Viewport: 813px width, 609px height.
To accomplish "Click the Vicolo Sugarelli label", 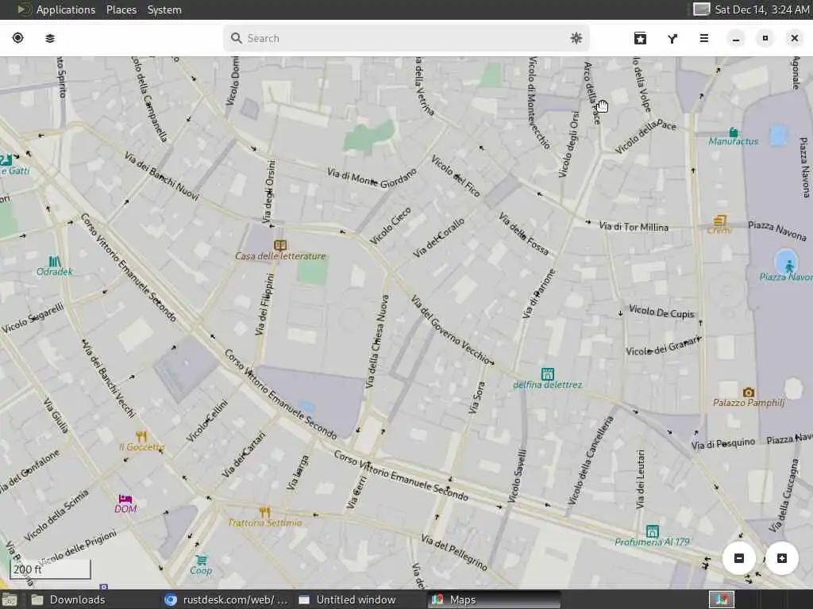I will pyautogui.click(x=33, y=318).
